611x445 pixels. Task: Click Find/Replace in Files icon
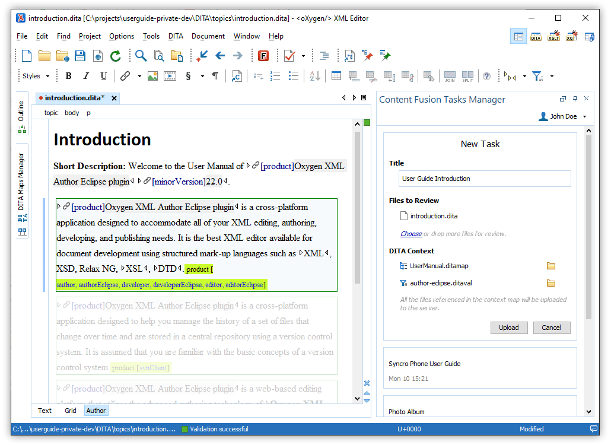click(x=158, y=56)
